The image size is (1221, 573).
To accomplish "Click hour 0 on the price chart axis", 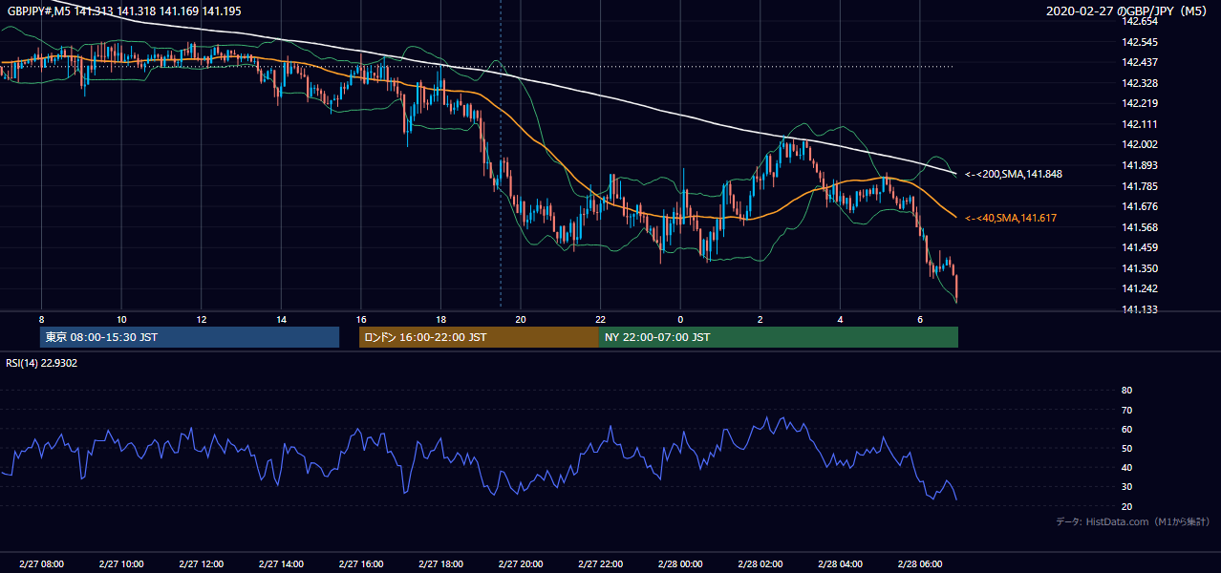I will point(680,319).
